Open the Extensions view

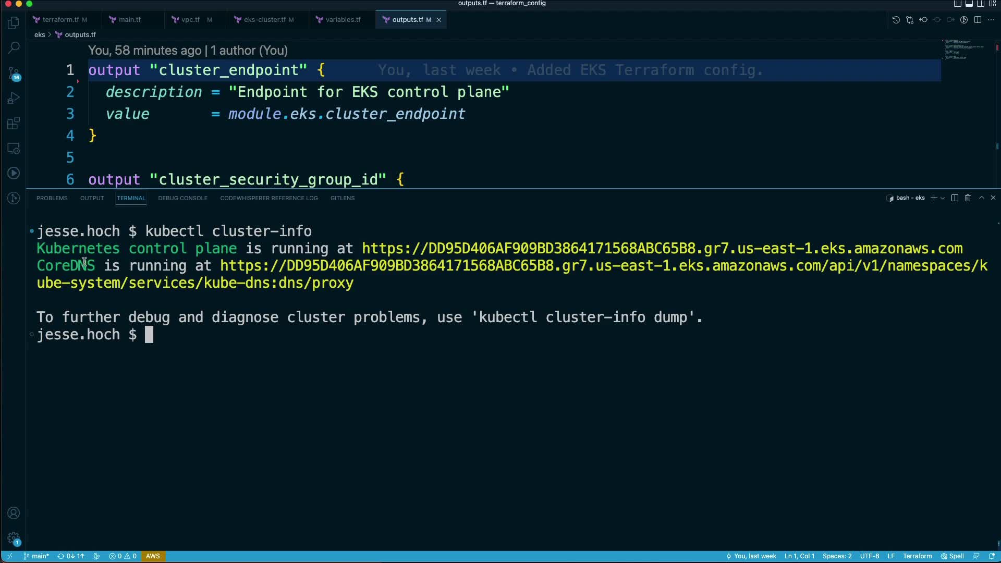(x=14, y=124)
